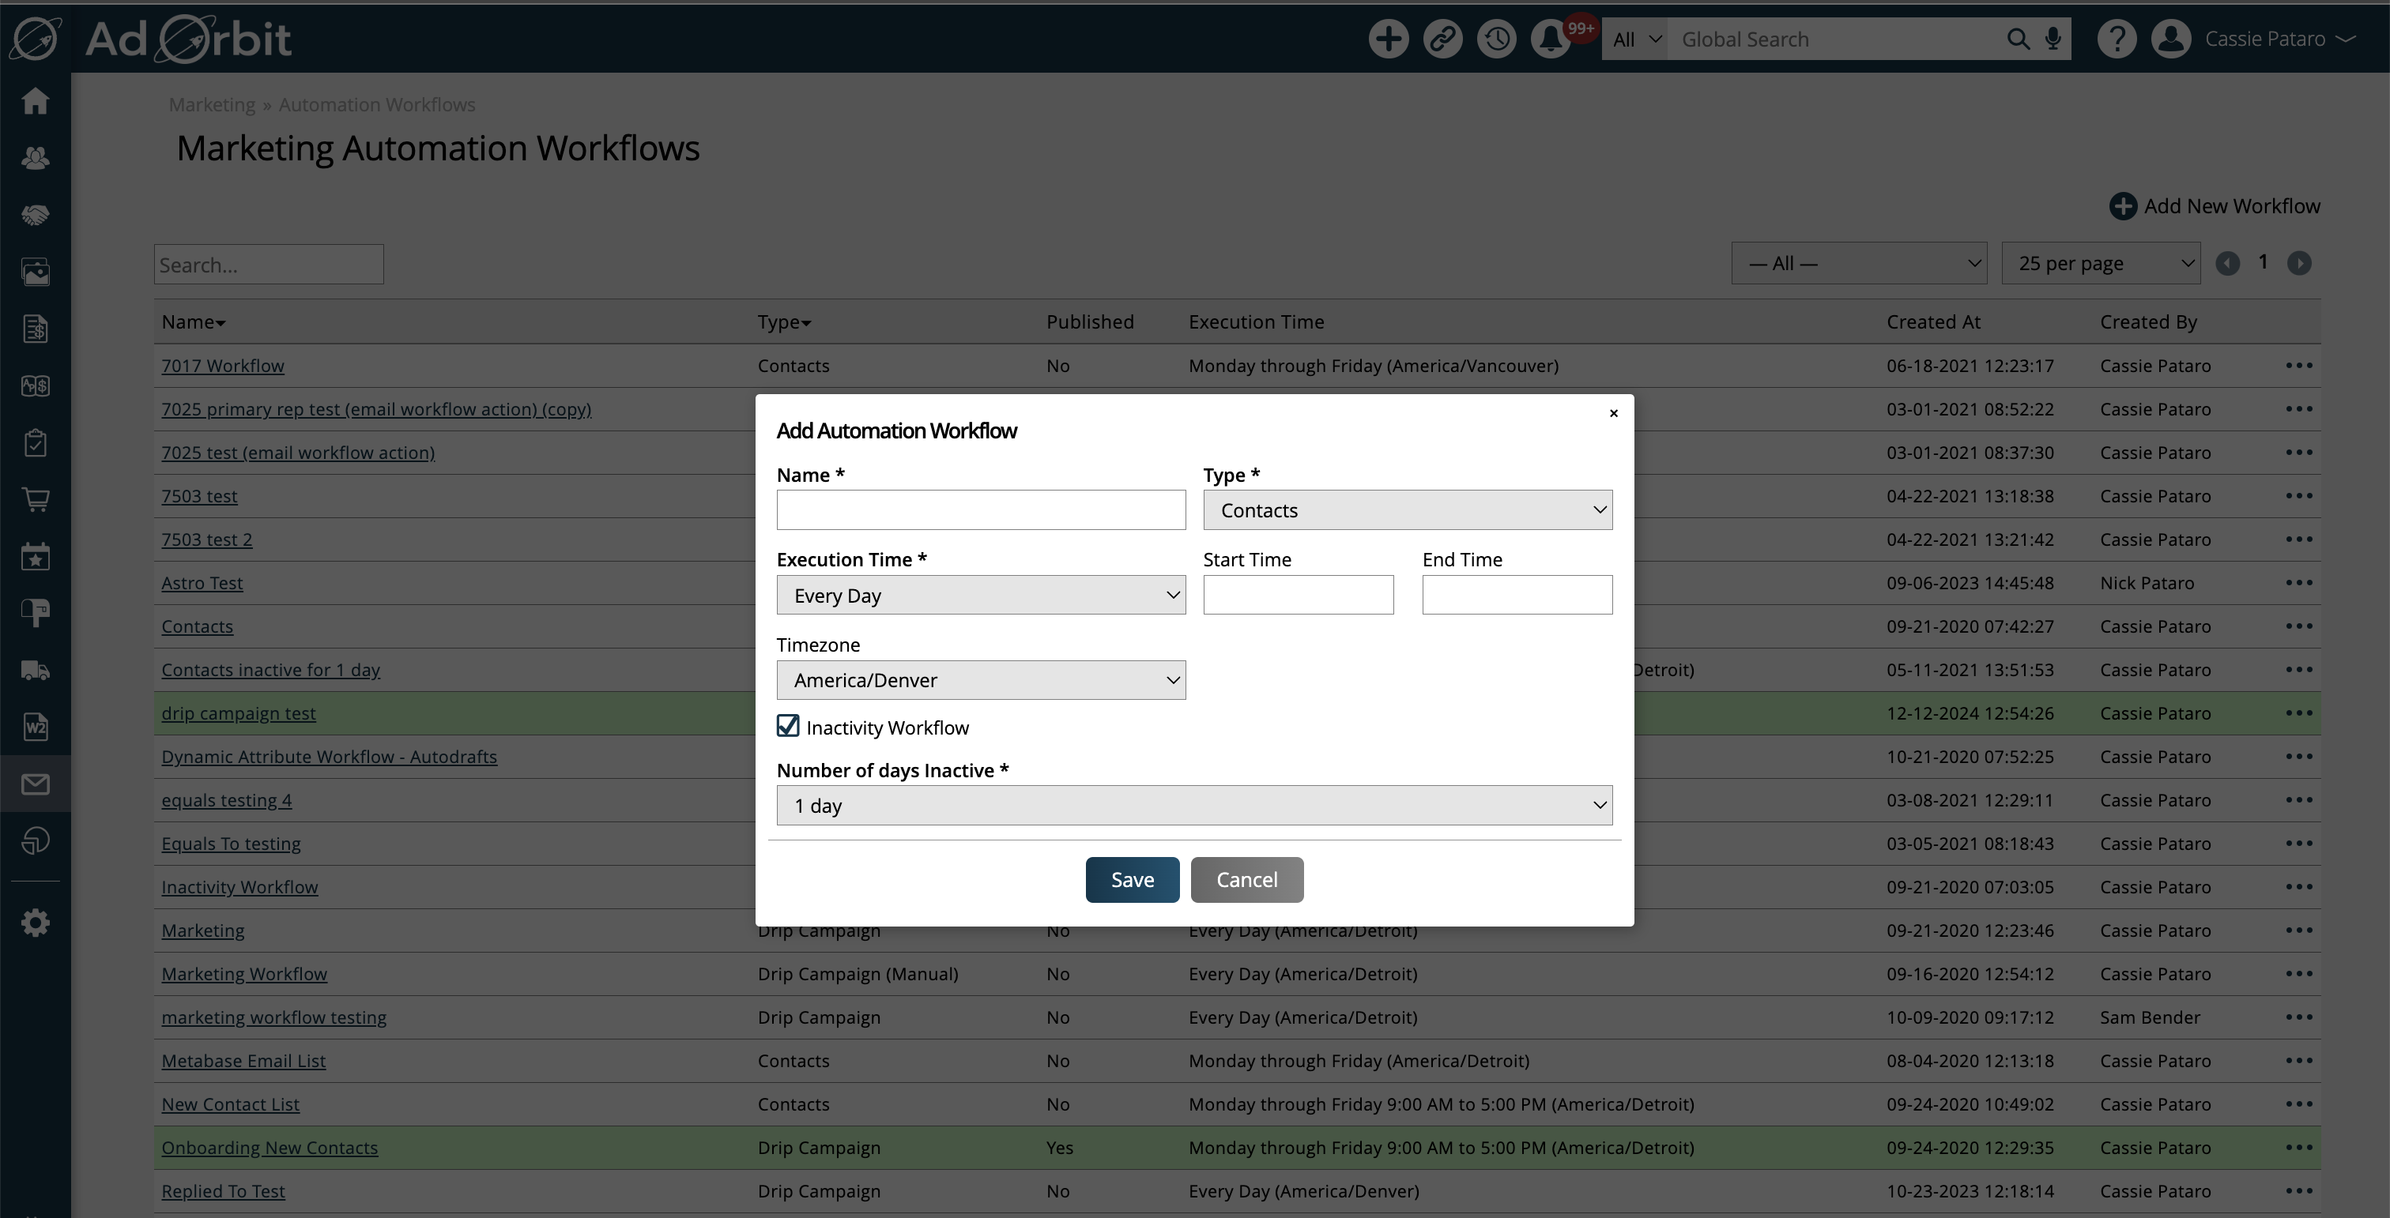Viewport: 2390px width, 1218px height.
Task: Open the link shortcuts icon
Action: click(1442, 39)
